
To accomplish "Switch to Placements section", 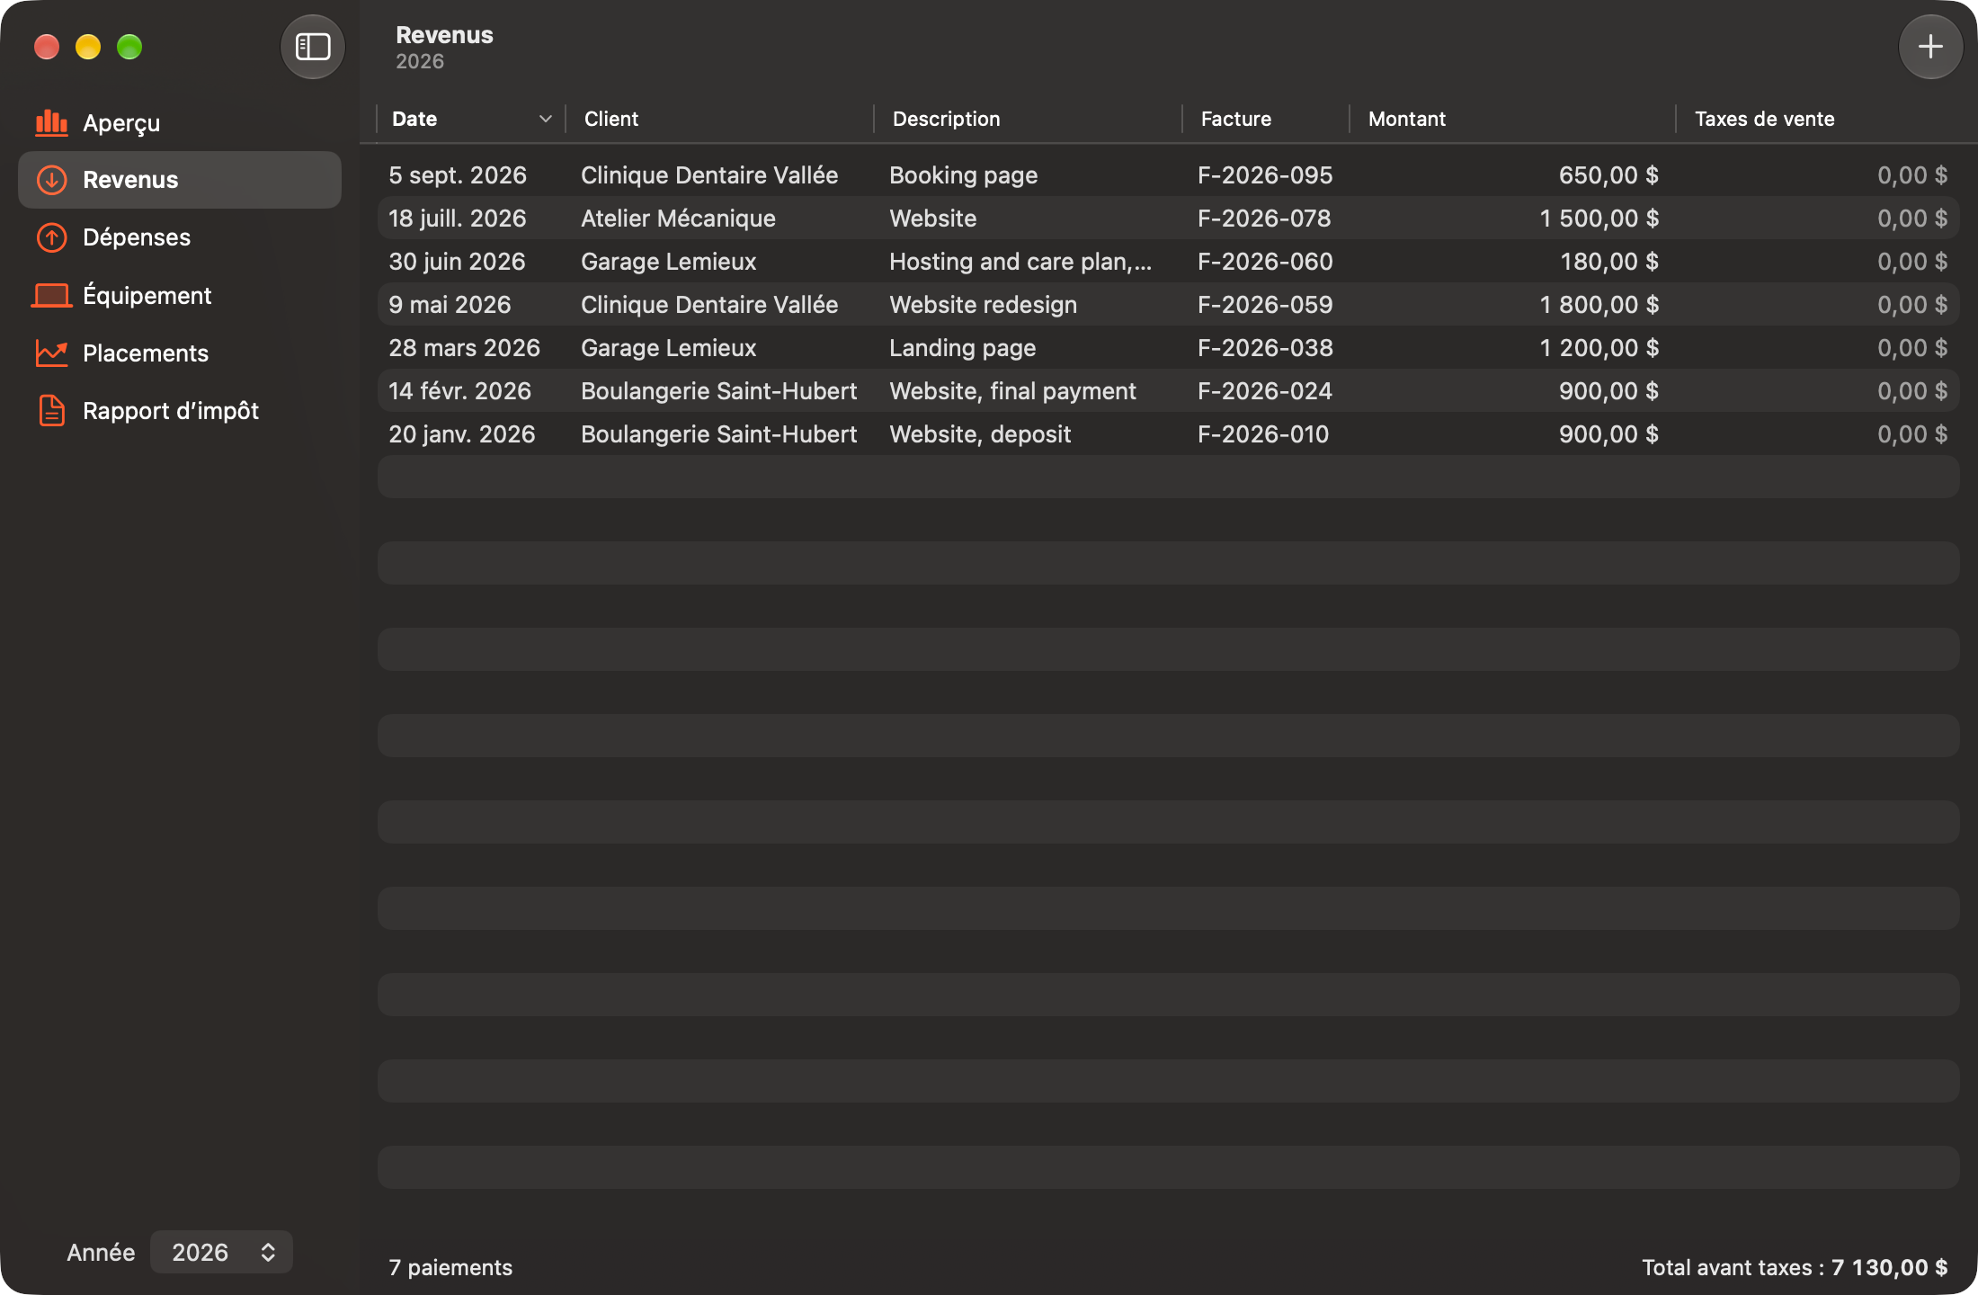I will [180, 353].
